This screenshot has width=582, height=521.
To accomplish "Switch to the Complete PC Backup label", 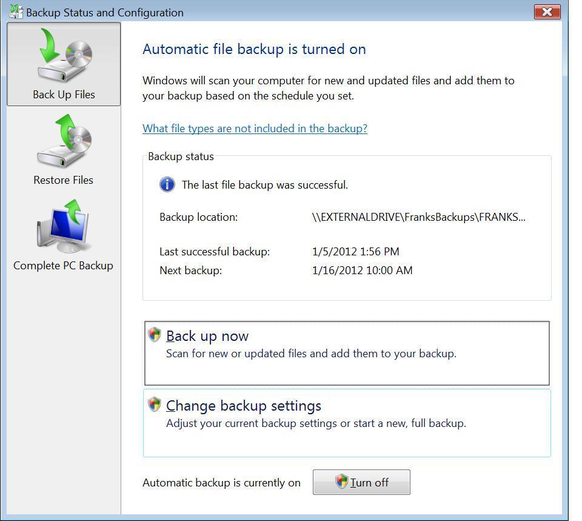I will 64,266.
